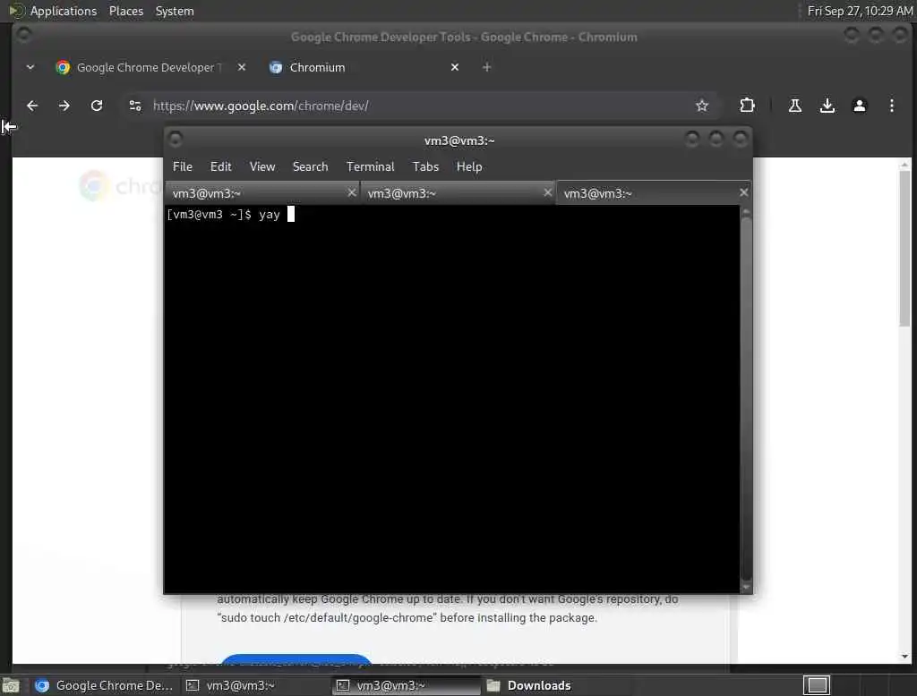
Task: Click the workspace switcher in bottom panel
Action: coord(817,685)
